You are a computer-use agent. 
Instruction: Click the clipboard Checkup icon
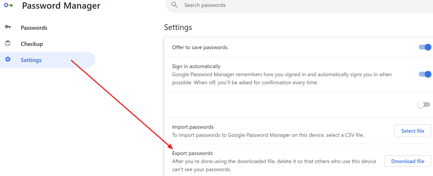pos(8,44)
